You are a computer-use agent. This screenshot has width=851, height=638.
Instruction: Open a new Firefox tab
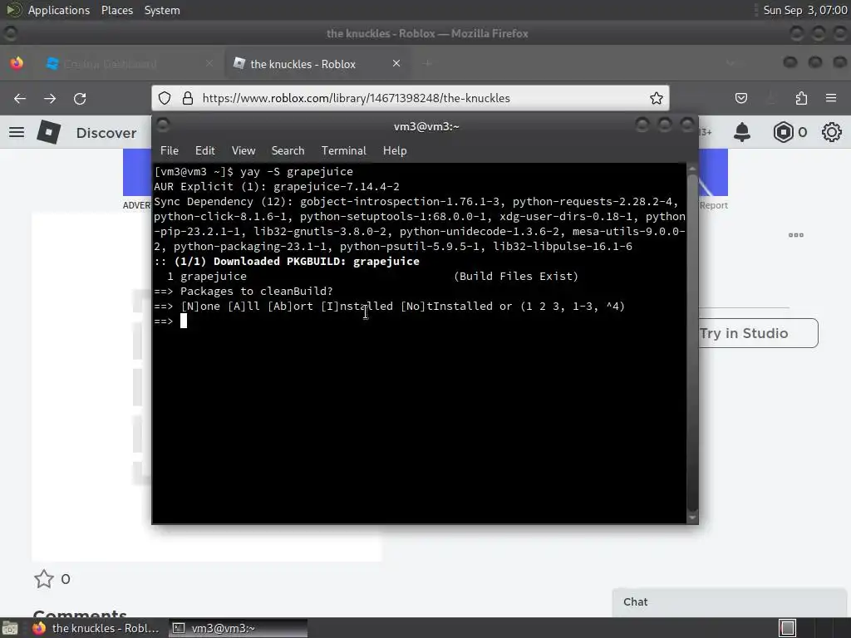coord(427,63)
